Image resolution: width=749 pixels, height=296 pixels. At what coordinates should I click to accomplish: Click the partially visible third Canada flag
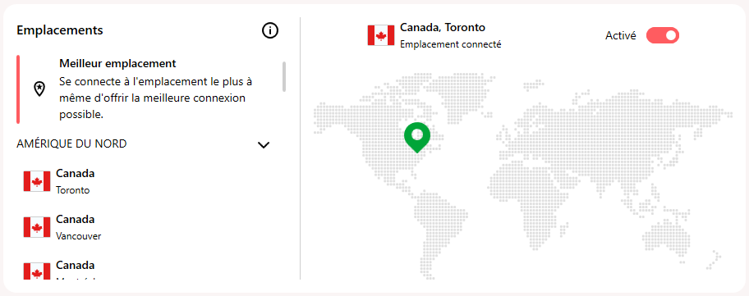37,271
